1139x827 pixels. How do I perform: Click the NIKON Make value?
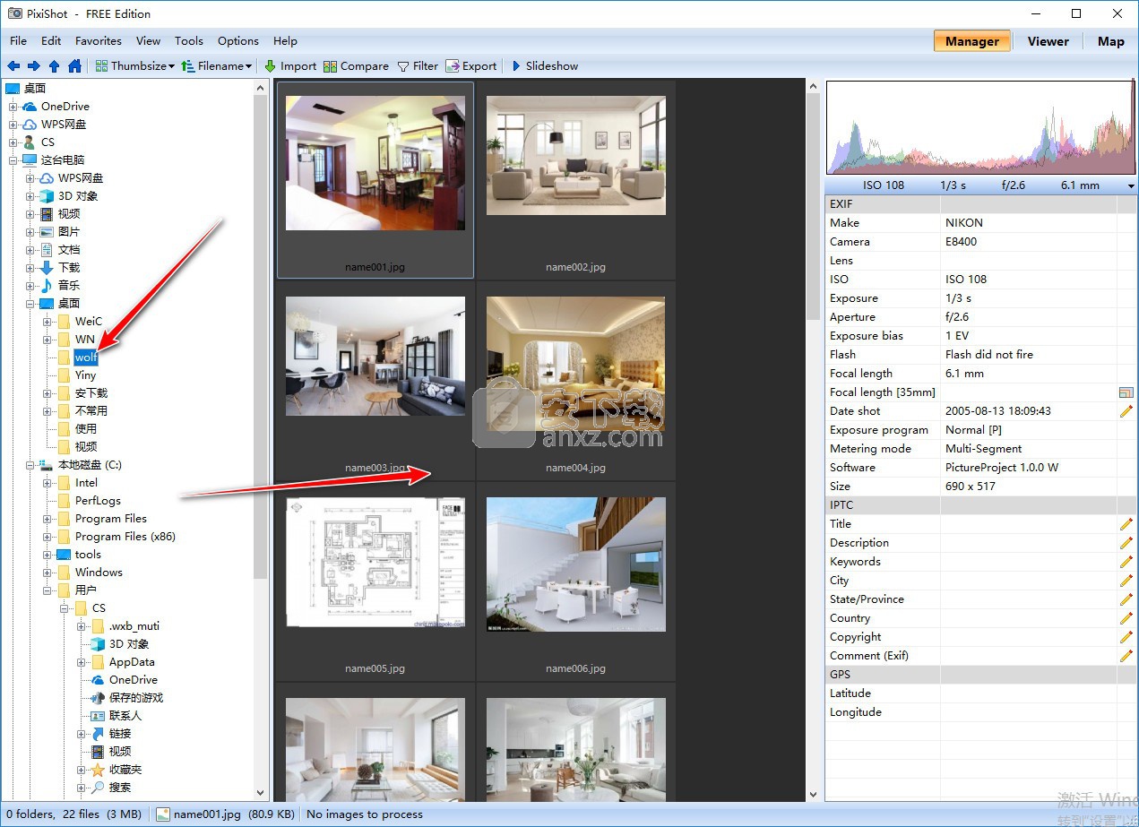pyautogui.click(x=964, y=223)
